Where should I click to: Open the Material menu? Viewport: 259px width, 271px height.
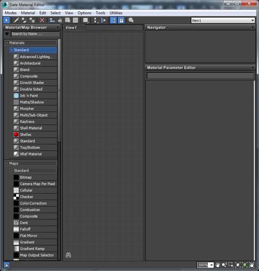pyautogui.click(x=28, y=13)
